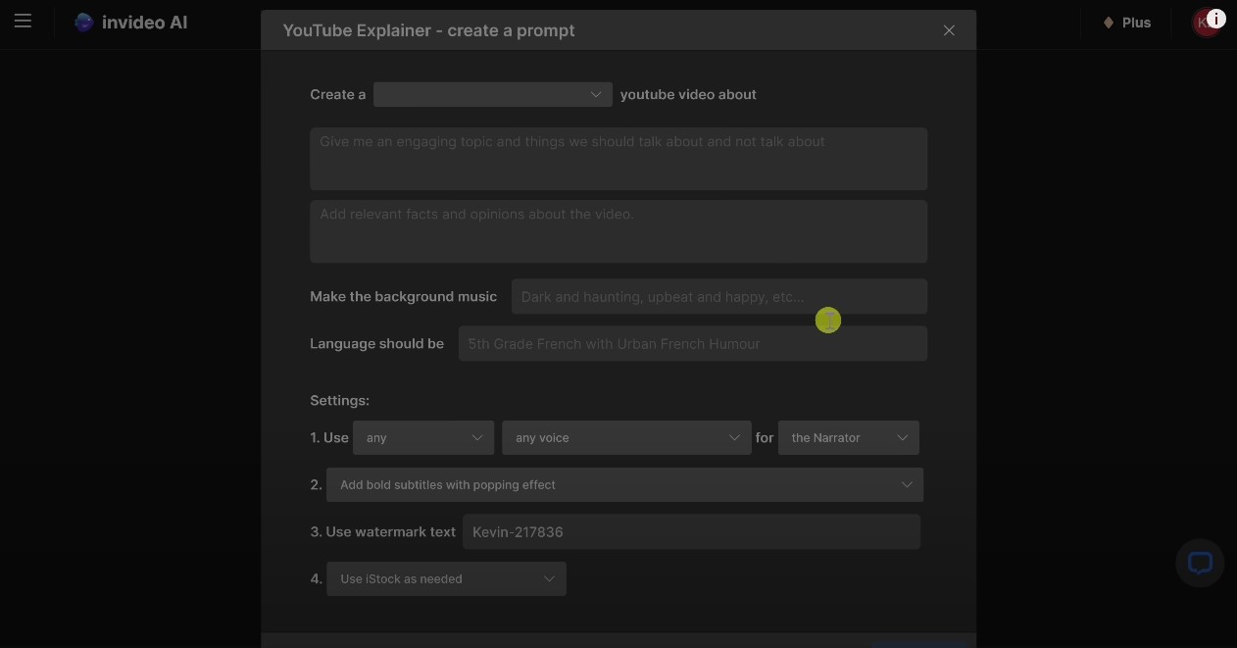Click the watermark text field Kevin-217836
1237x648 pixels.
tap(691, 531)
